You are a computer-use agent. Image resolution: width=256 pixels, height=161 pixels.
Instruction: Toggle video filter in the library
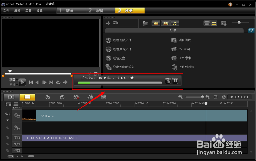point(156,23)
